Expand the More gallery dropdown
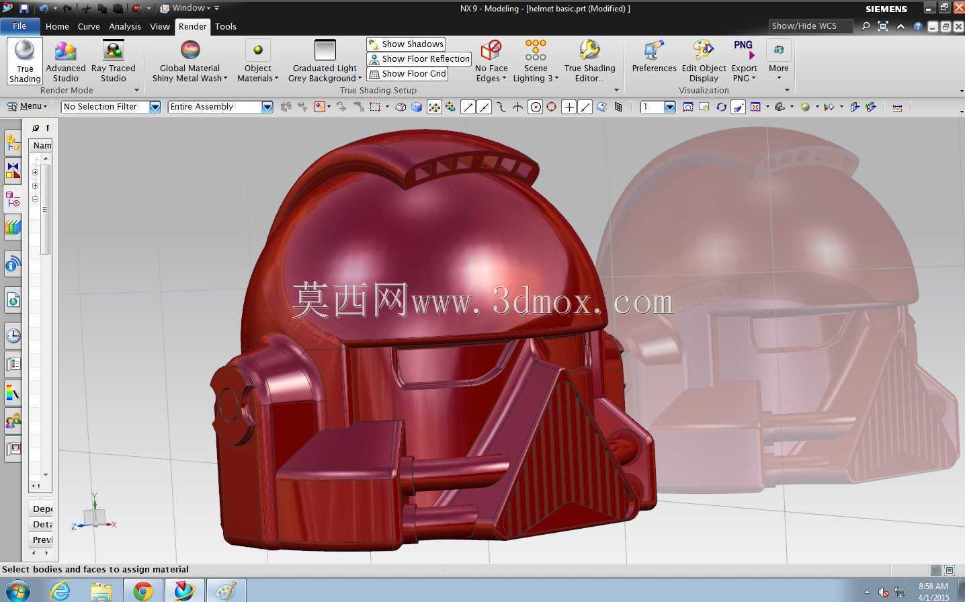Viewport: 965px width, 602px height. pos(779,60)
